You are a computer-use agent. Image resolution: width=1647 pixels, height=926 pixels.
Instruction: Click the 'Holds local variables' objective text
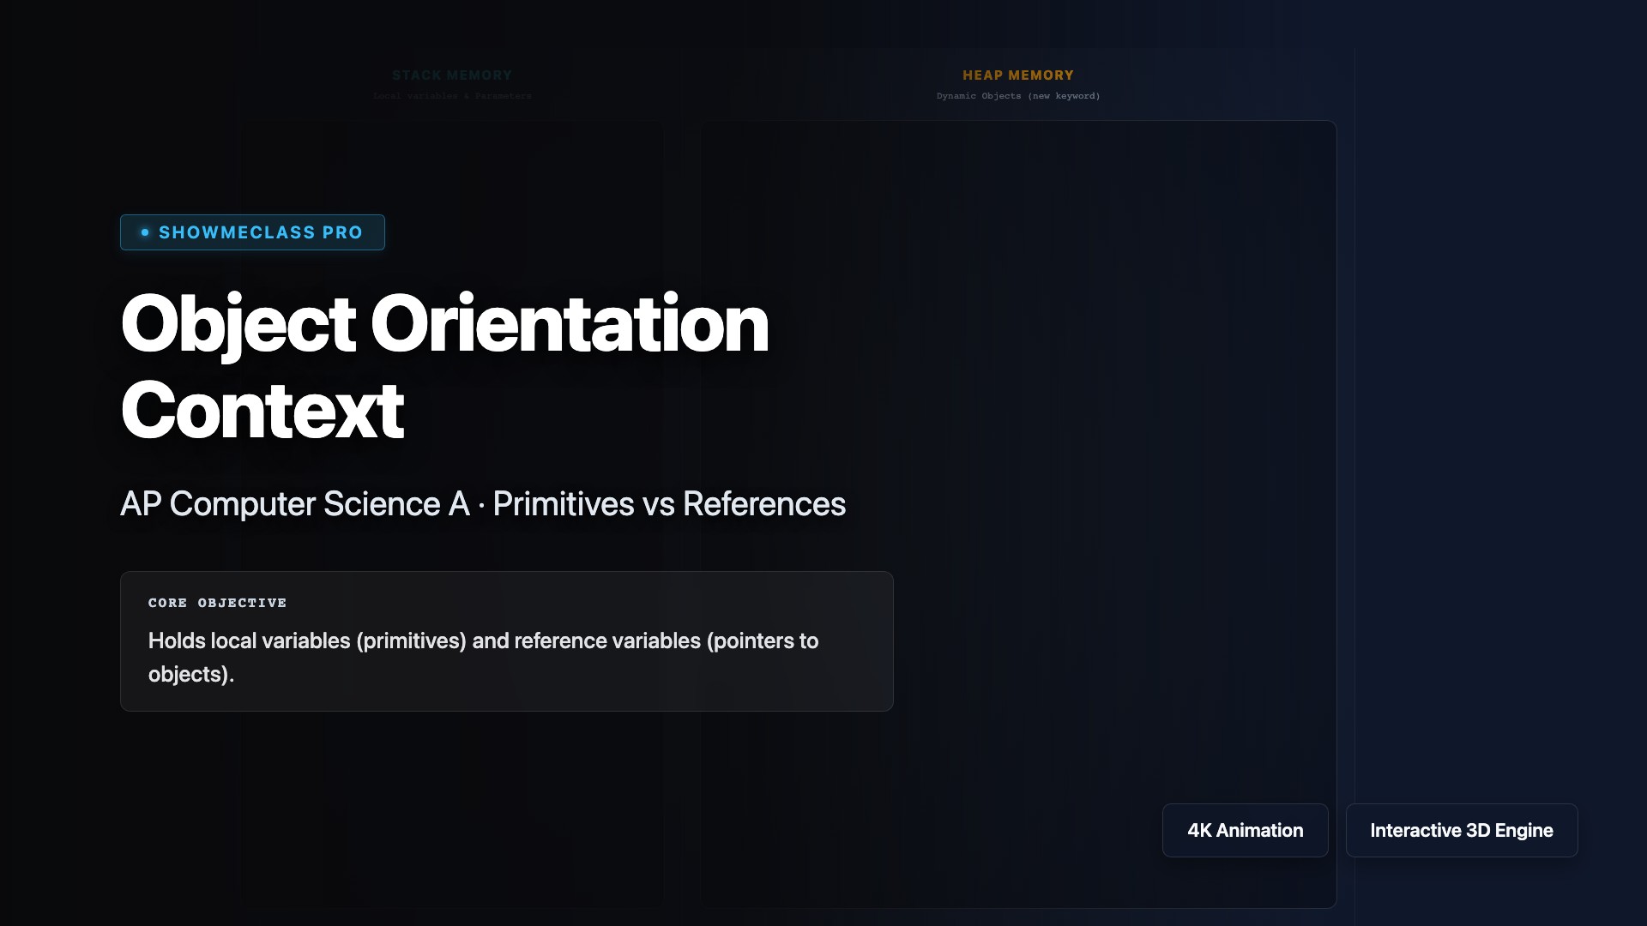click(x=249, y=640)
